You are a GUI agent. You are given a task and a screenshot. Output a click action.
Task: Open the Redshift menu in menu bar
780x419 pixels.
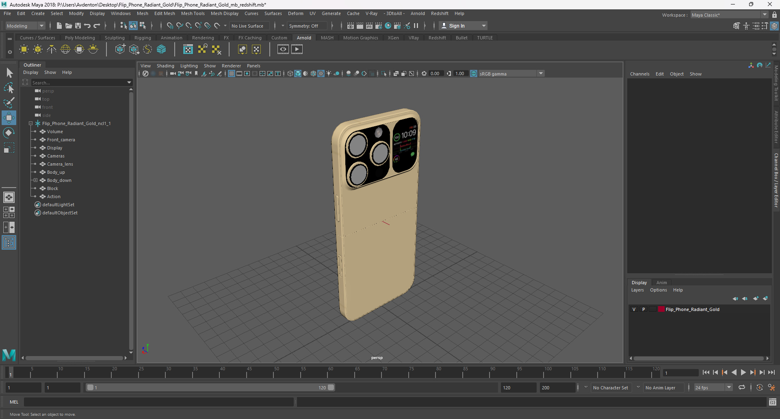[440, 13]
